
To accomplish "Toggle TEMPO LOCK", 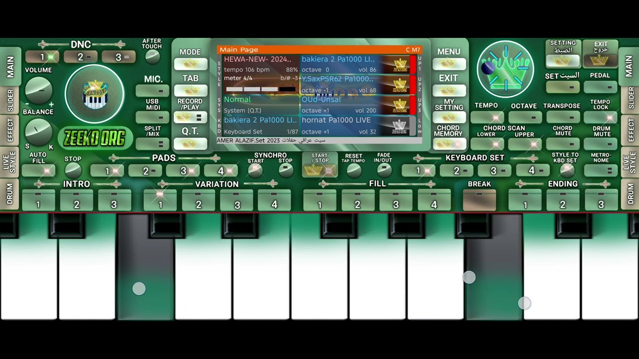I will coord(600,117).
